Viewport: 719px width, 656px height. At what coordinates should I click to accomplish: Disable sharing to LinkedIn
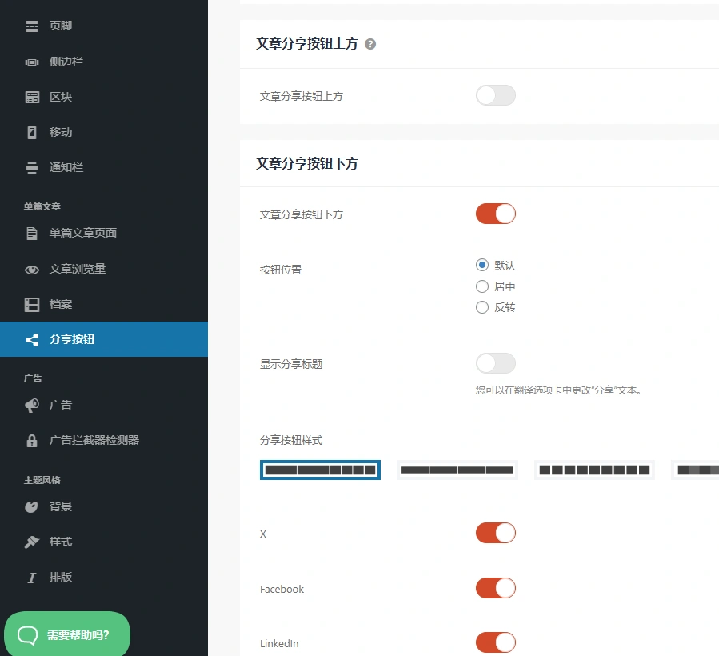pos(495,642)
